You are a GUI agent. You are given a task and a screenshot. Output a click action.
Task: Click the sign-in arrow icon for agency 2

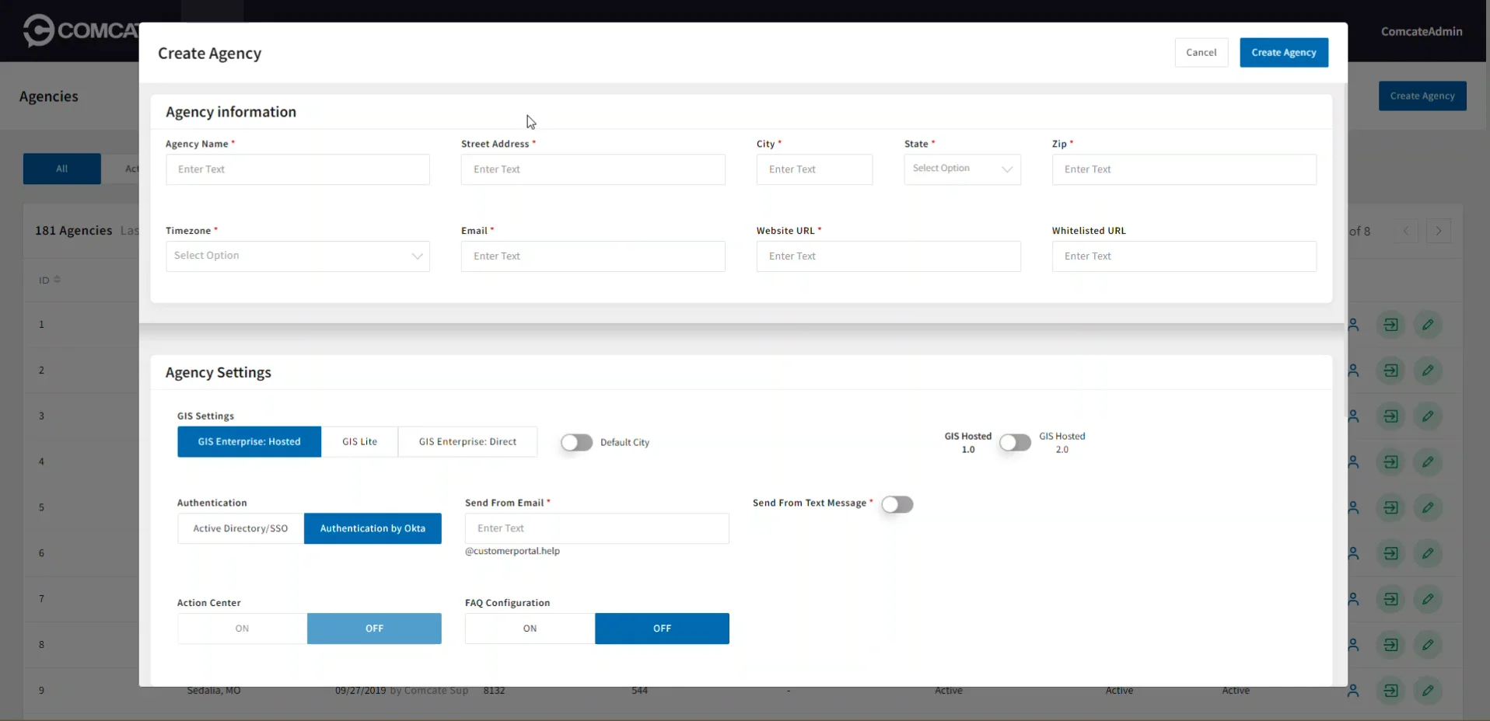[1392, 371]
